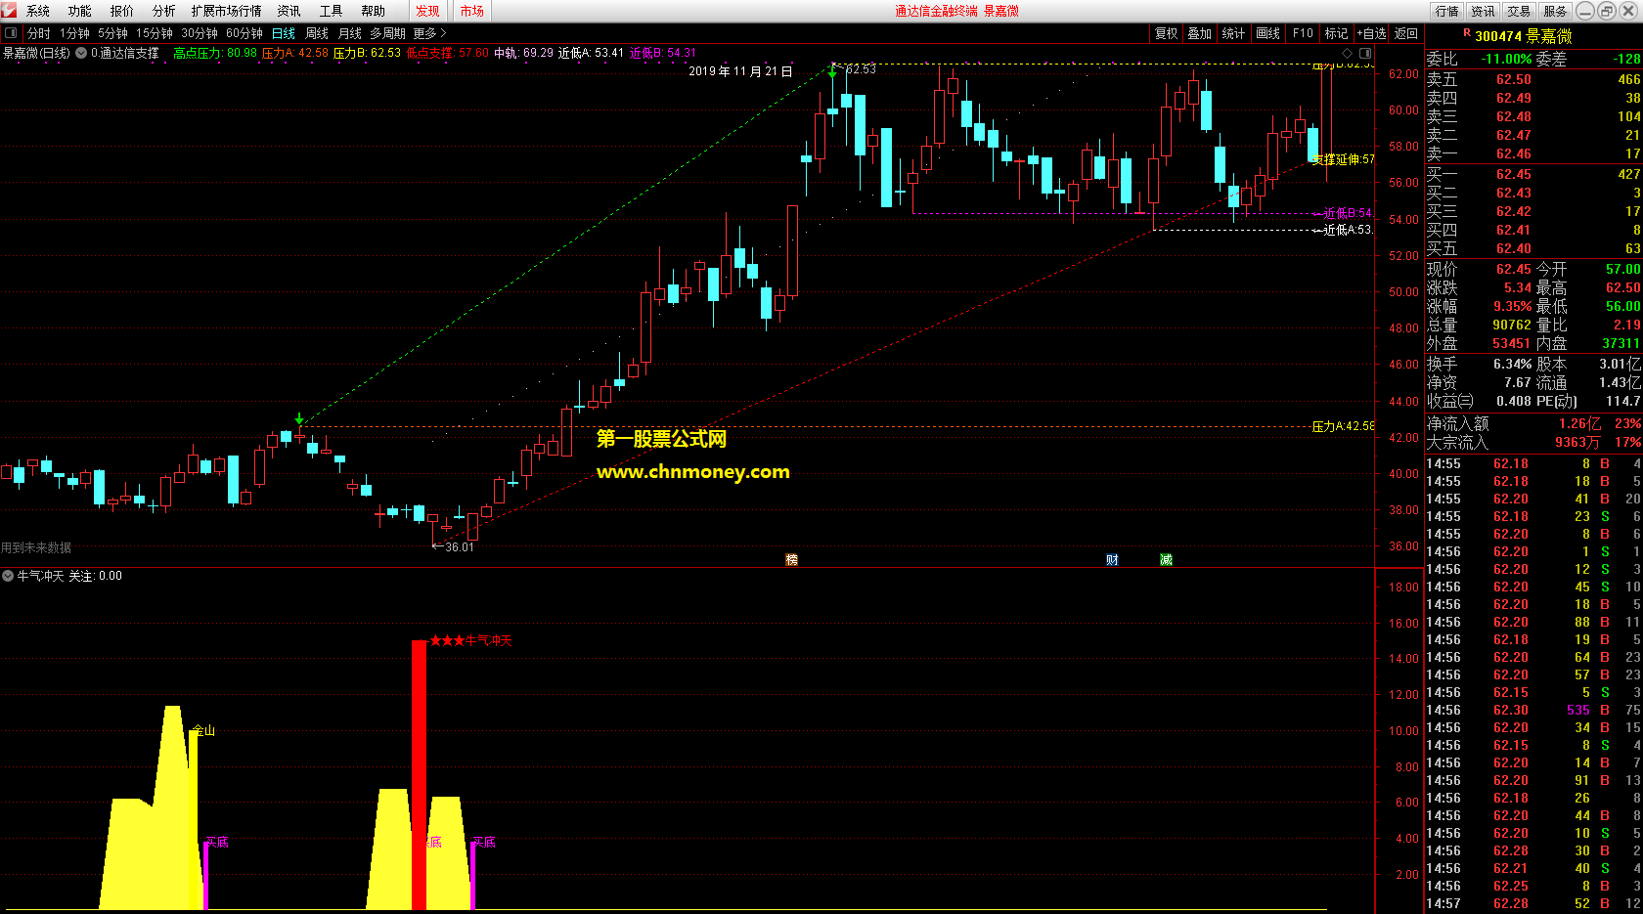This screenshot has width=1643, height=914.
Task: Click the 大宗流入 value 9363万
Action: [x=1578, y=442]
